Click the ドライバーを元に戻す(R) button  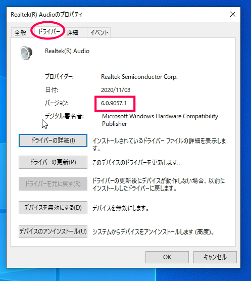pyautogui.click(x=53, y=184)
